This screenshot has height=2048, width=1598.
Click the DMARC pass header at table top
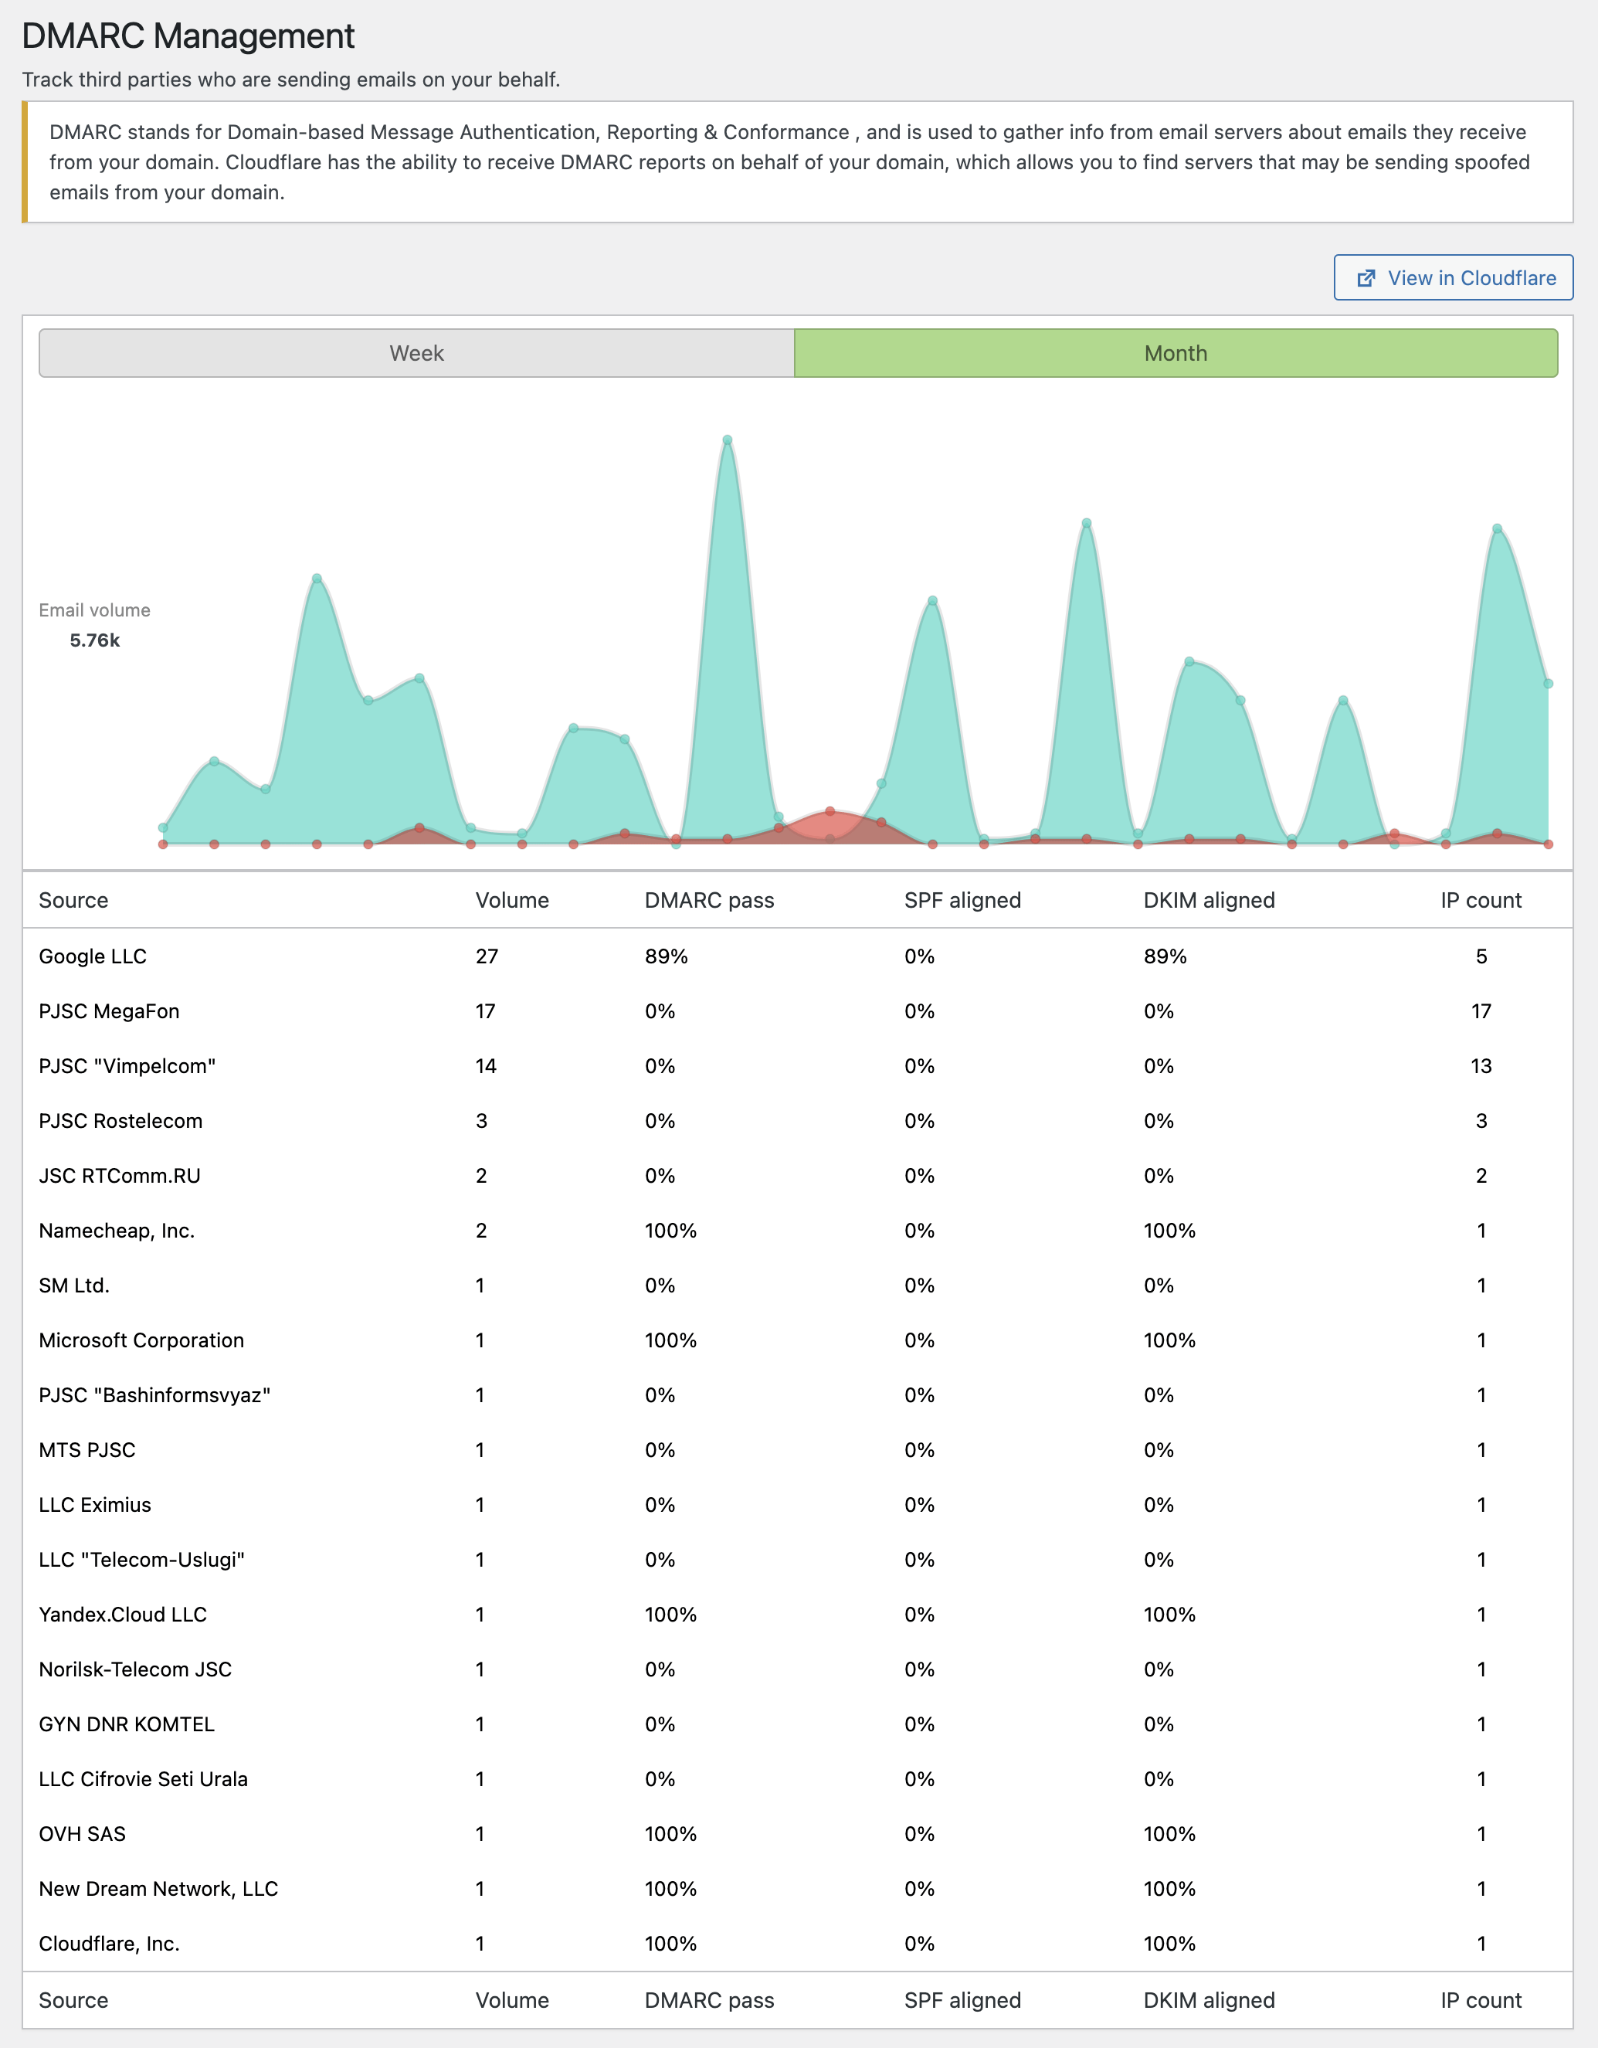click(710, 900)
